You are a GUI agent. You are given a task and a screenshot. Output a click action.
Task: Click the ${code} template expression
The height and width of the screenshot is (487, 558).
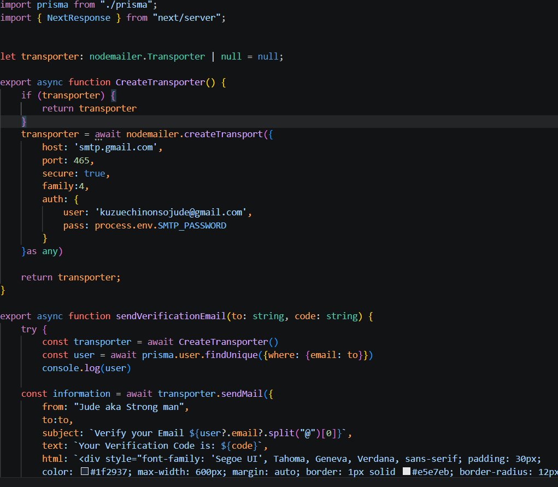pyautogui.click(x=239, y=445)
